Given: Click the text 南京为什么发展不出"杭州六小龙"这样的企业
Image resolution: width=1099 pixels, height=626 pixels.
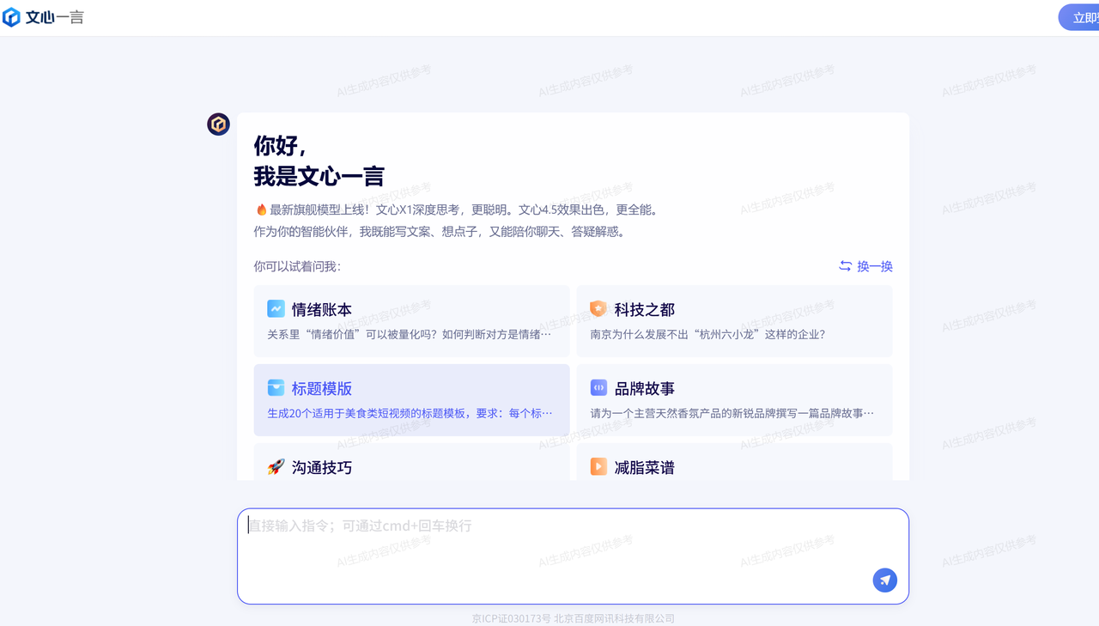Looking at the screenshot, I should (x=704, y=334).
